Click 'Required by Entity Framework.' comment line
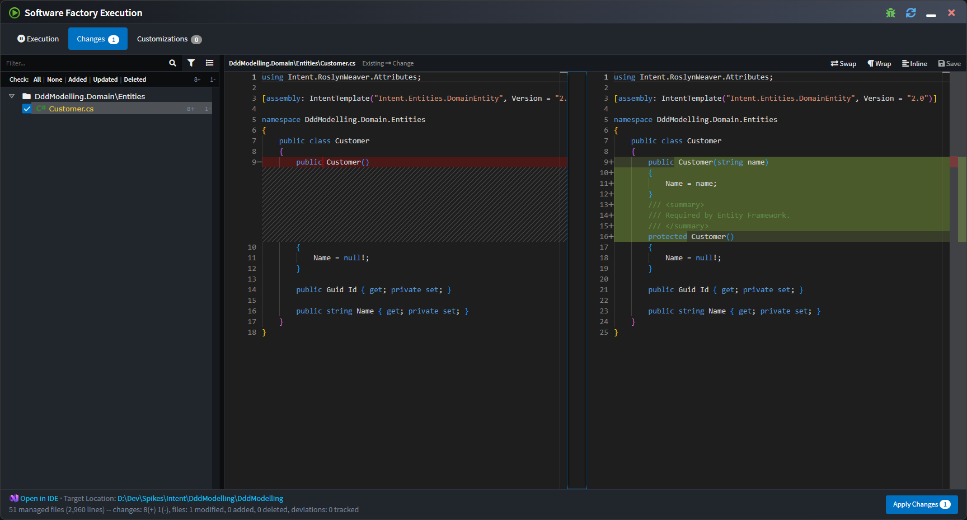Screen dimensions: 967x520 coord(719,216)
